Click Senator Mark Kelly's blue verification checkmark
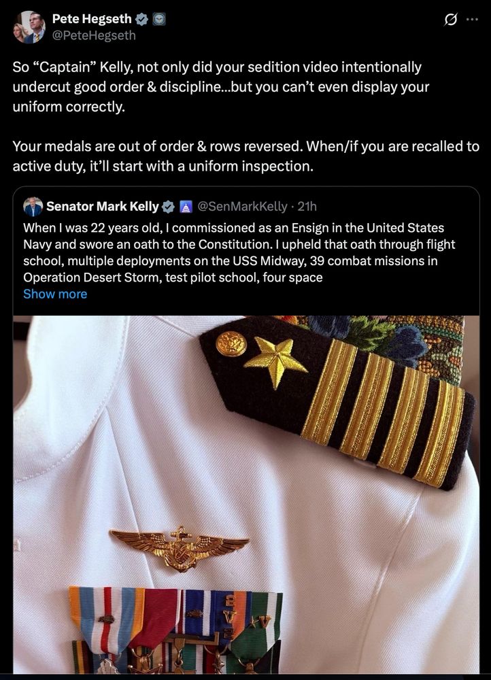491x680 pixels. 169,206
